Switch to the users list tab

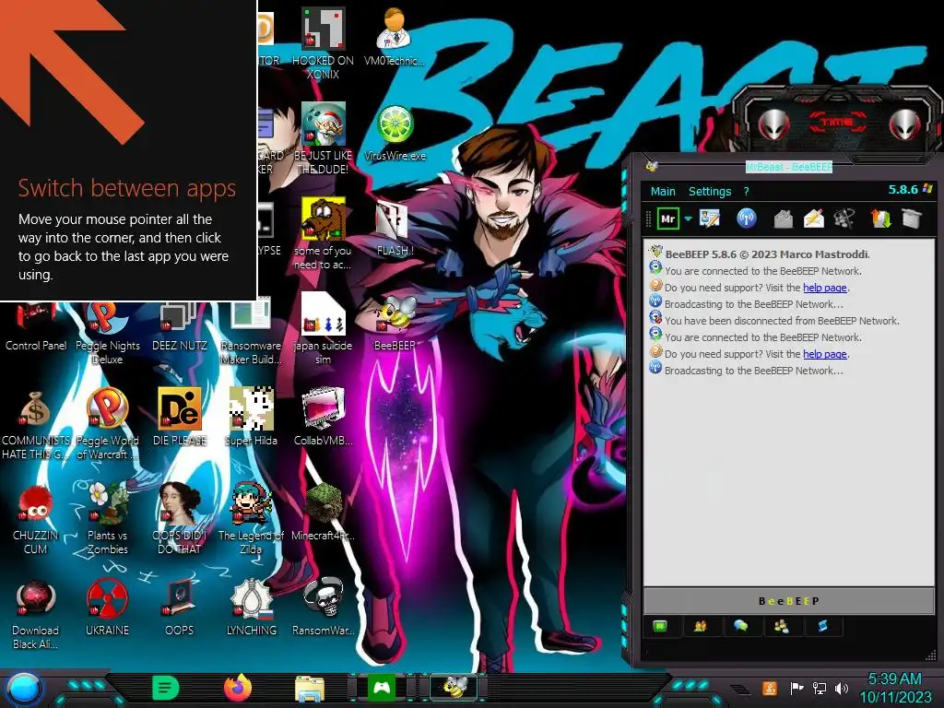[x=700, y=627]
